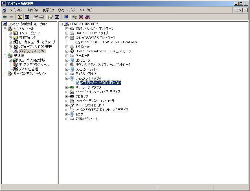250x191 pixels.
Task: Open the ウィンドウ(W) menu
Action: [67, 10]
